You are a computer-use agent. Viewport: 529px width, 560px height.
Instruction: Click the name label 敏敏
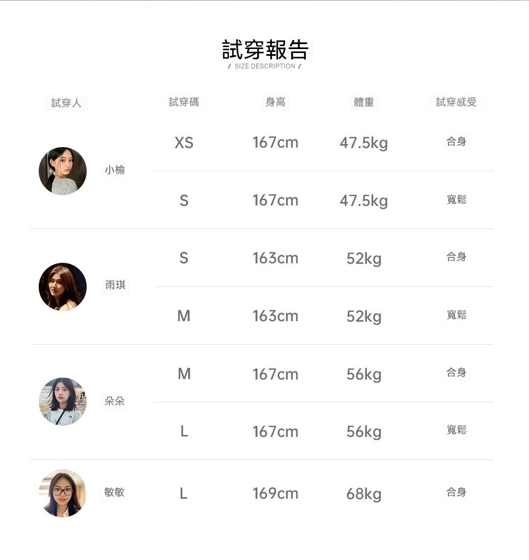click(115, 492)
